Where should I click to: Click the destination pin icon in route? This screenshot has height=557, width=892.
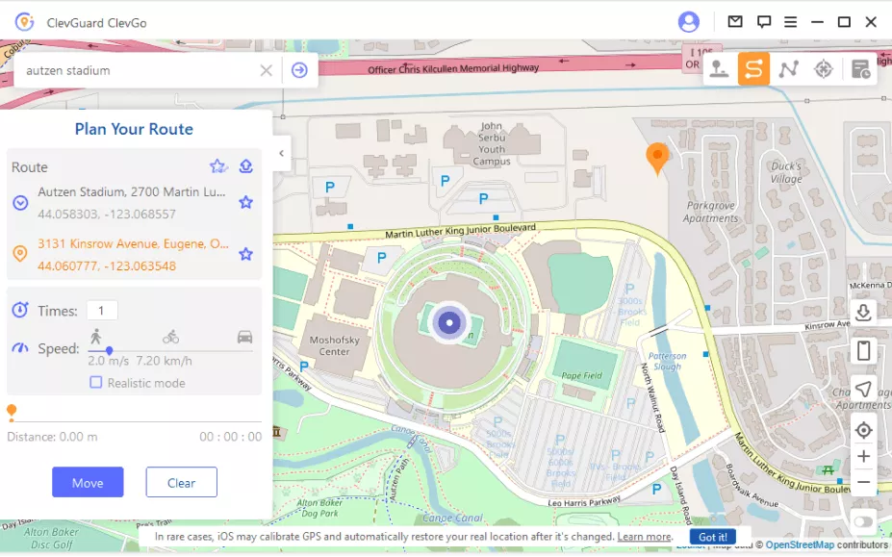coord(20,254)
